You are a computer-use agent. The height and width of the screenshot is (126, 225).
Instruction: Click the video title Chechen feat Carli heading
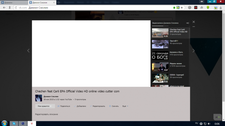coord(77,91)
